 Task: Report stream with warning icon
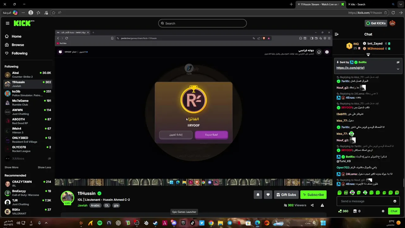click(x=322, y=205)
